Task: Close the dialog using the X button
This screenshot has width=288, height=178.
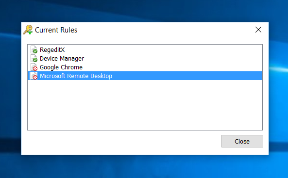Action: [x=258, y=30]
